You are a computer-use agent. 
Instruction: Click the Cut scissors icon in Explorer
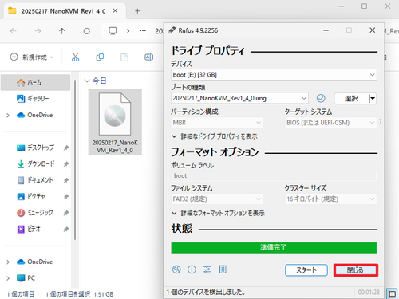tap(75, 57)
